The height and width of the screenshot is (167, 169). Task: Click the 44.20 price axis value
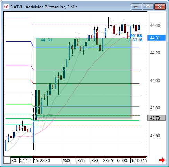(155, 53)
